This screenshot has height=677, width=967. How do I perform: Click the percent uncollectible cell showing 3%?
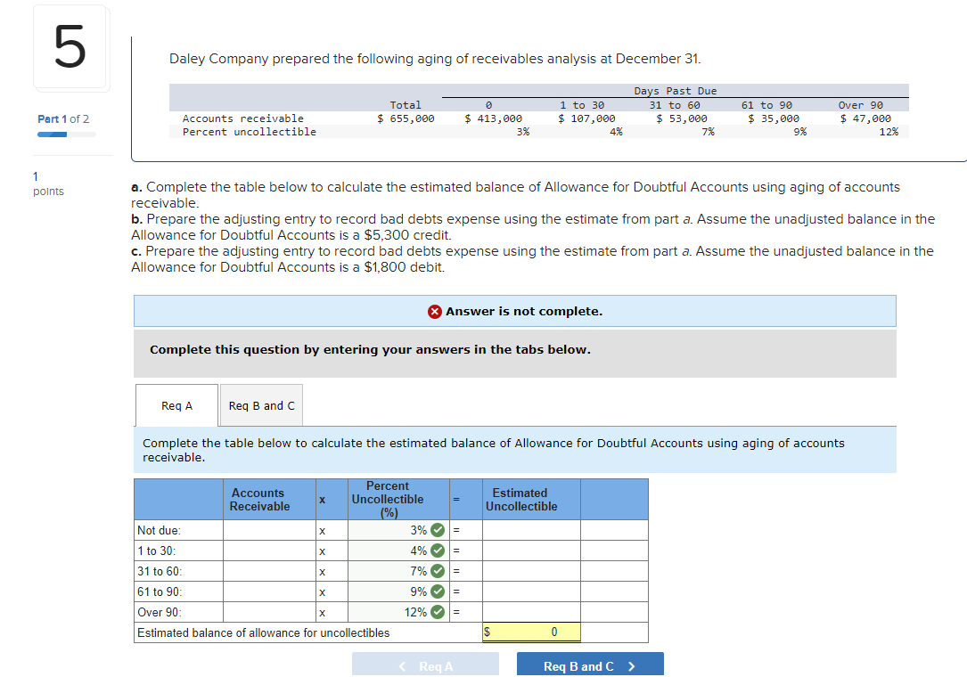tap(398, 530)
